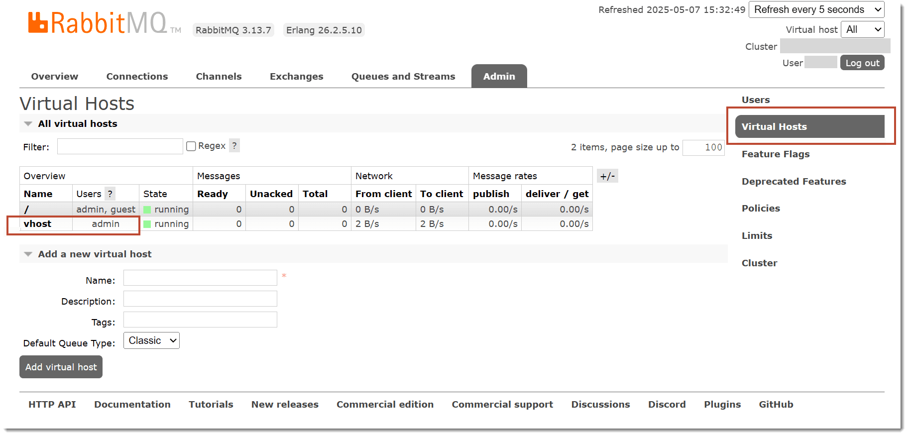
Task: Open the HTTP API footer link
Action: [x=52, y=404]
